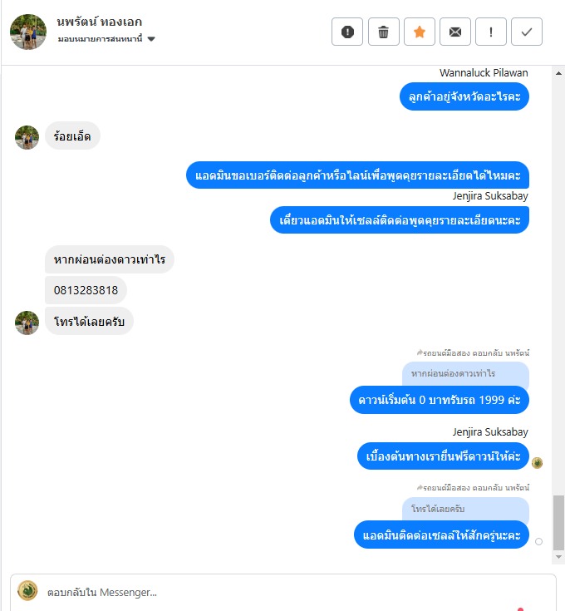Click the page logo beside reply box

pyautogui.click(x=27, y=591)
